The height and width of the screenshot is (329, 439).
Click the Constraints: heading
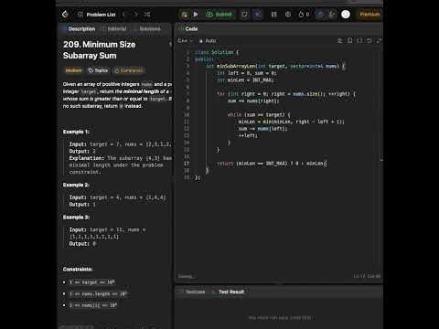(x=78, y=270)
